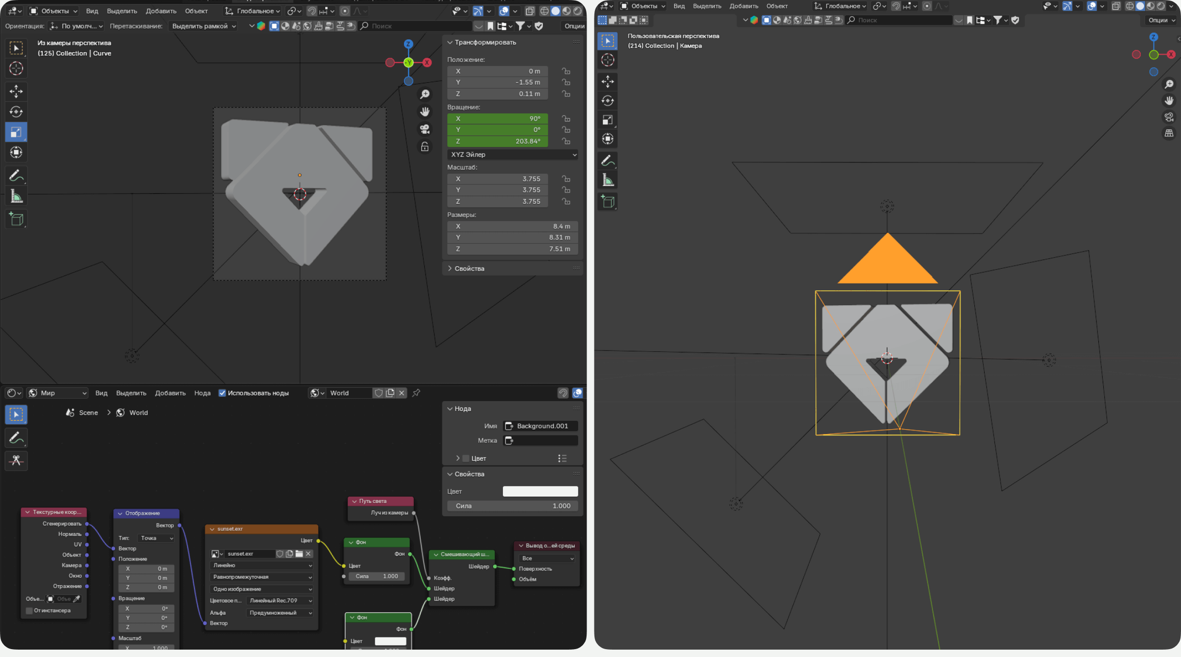Open the Вид menu in right viewport
Image resolution: width=1181 pixels, height=657 pixels.
click(x=679, y=6)
